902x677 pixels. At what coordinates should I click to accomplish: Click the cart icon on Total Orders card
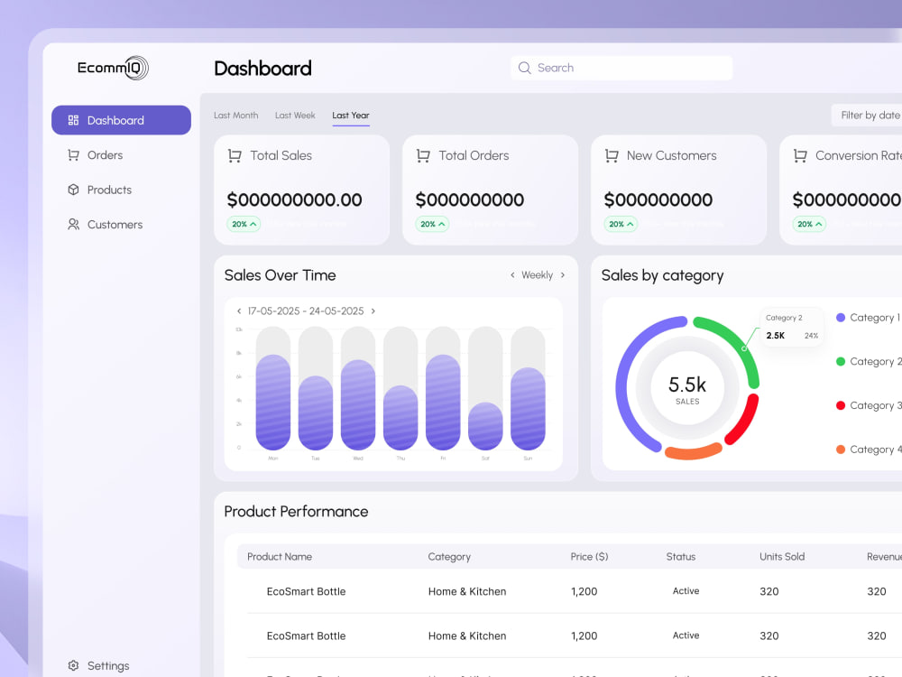point(423,155)
